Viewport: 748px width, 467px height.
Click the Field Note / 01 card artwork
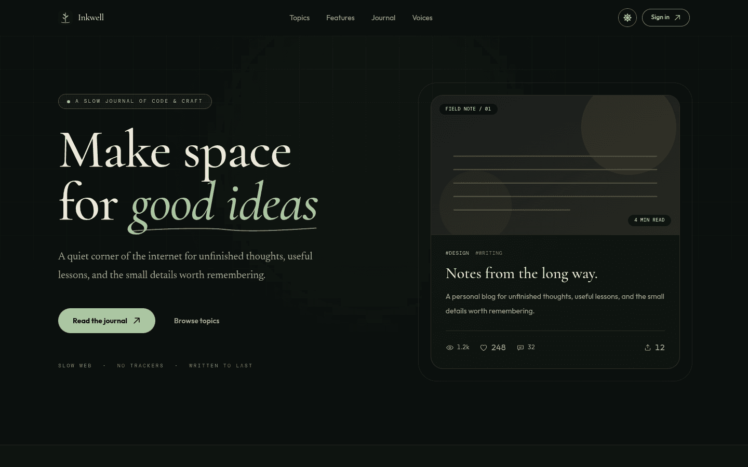tap(555, 165)
